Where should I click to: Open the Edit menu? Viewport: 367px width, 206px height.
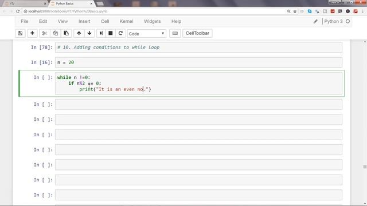coord(43,21)
